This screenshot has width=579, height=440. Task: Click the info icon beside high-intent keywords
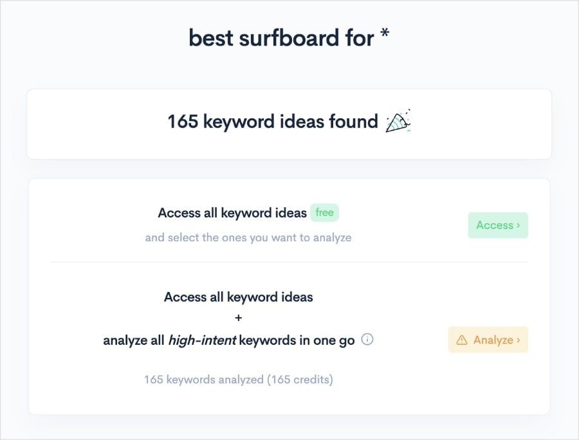click(x=367, y=340)
